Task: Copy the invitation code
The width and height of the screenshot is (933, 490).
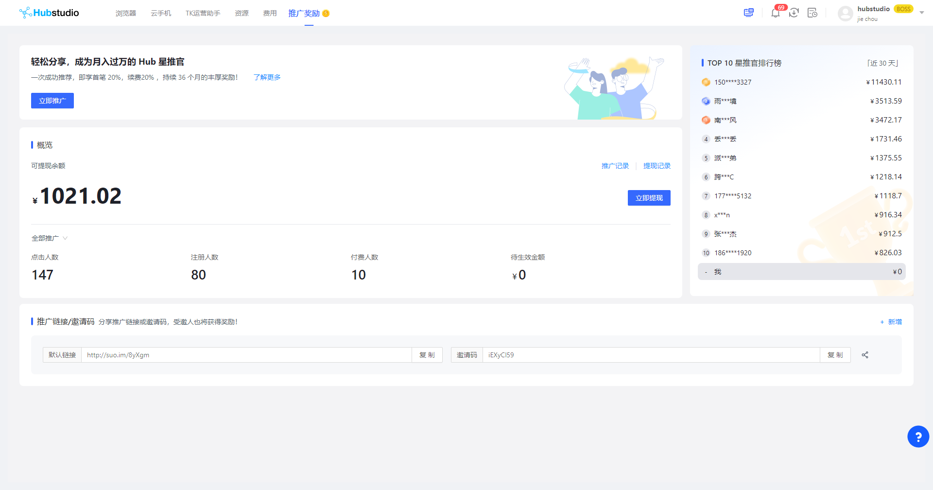Action: [x=835, y=355]
